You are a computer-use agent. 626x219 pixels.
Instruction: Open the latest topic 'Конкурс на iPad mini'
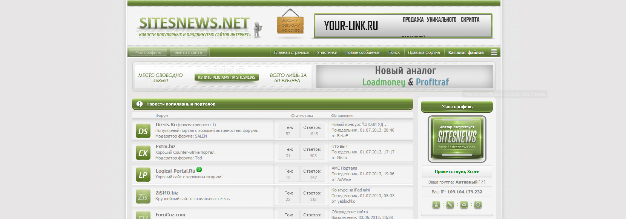[x=351, y=190]
